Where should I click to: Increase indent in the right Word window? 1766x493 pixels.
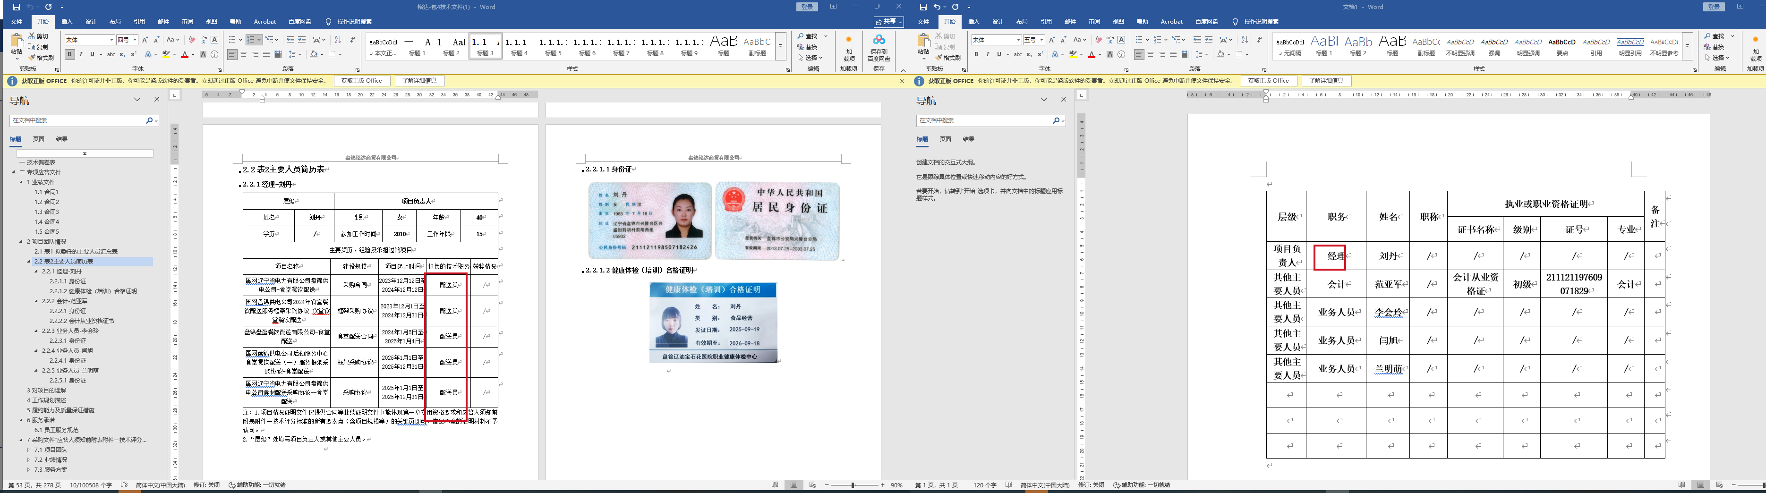pyautogui.click(x=1209, y=40)
